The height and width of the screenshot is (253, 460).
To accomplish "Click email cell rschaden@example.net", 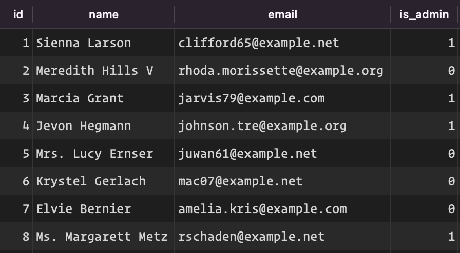I will (282, 236).
